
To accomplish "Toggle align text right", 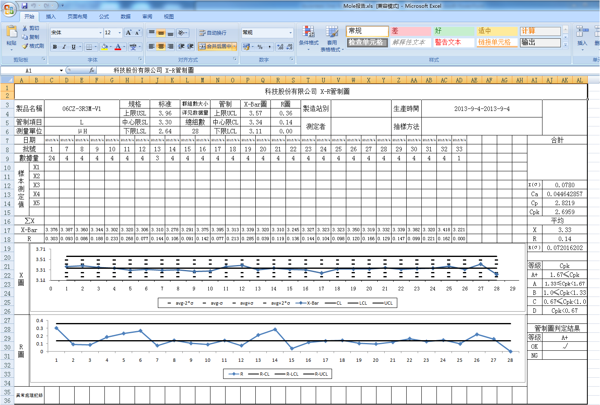I will (170, 46).
